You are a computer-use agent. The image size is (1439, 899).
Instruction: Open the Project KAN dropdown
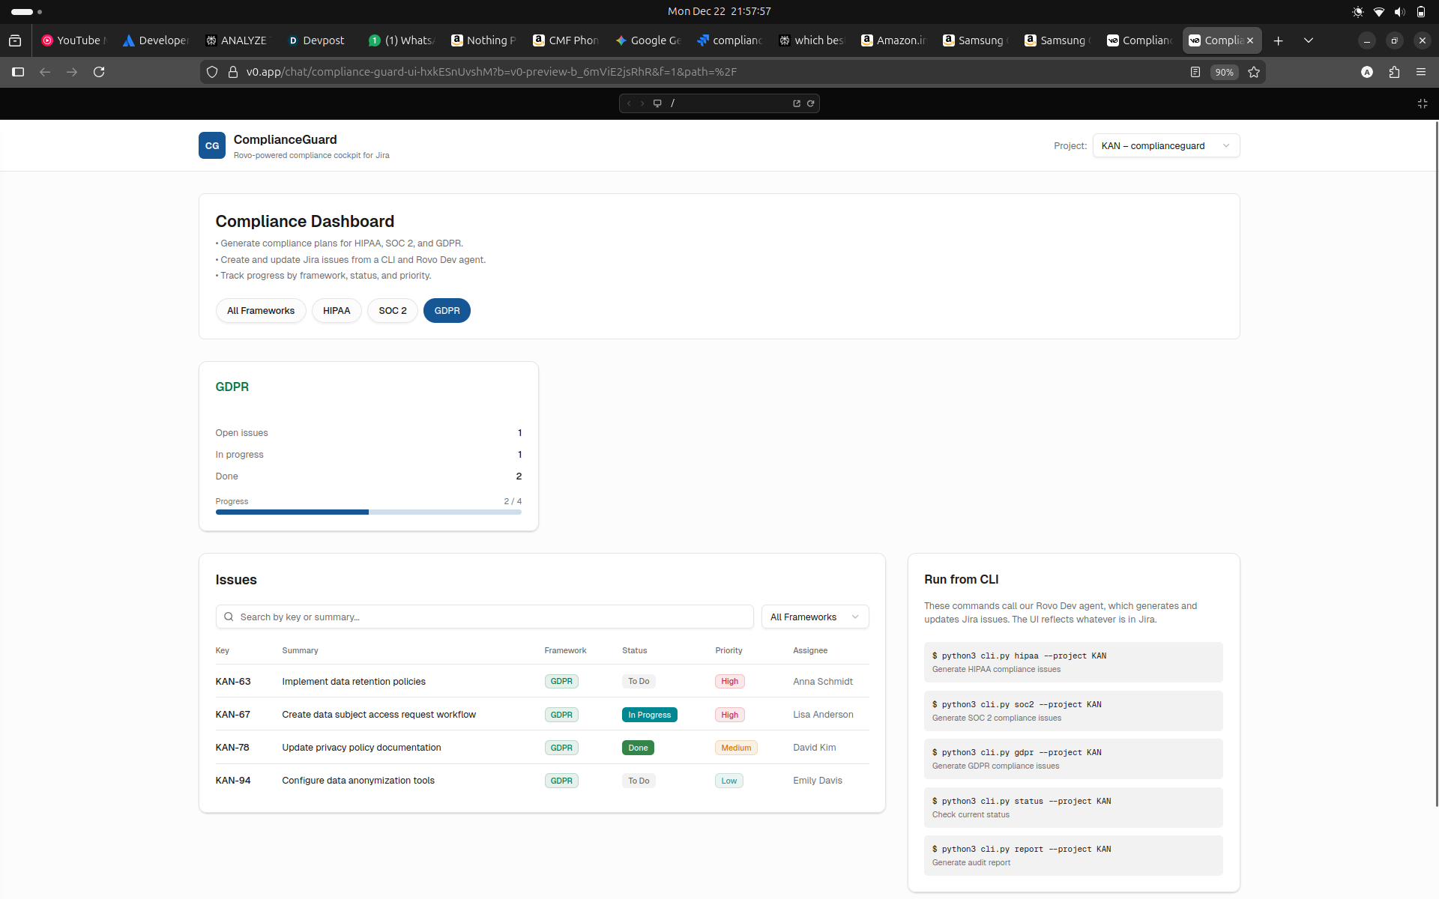coord(1165,145)
